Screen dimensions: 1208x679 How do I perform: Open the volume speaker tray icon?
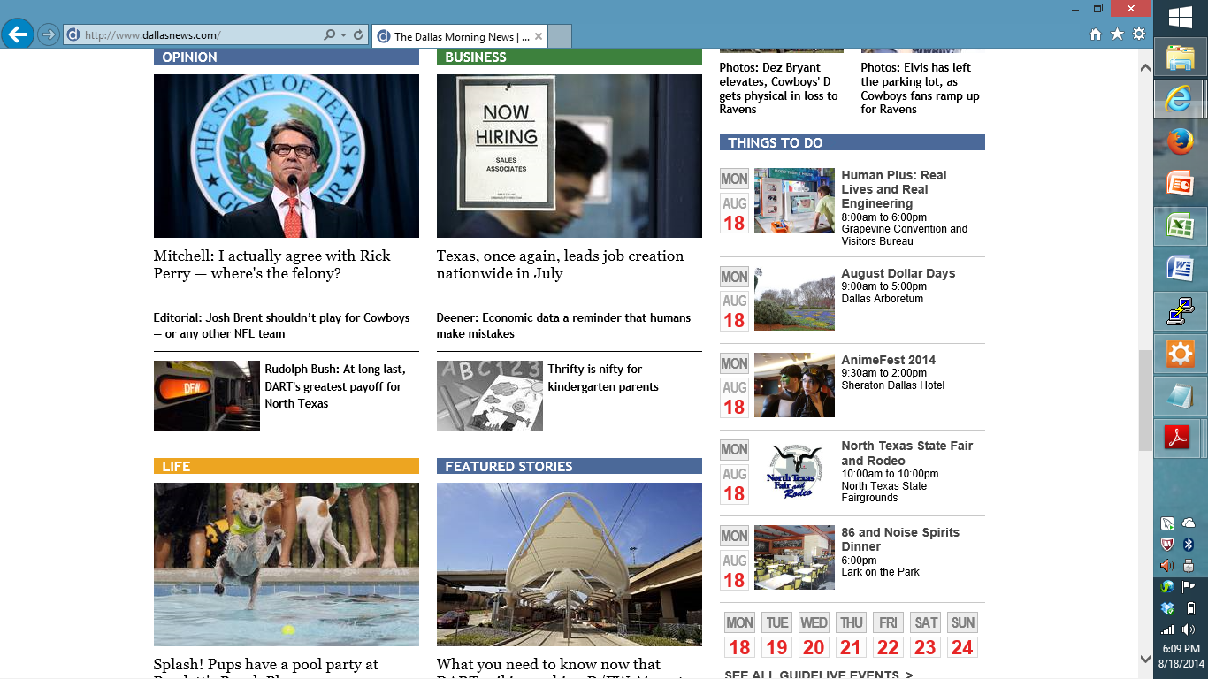coord(1189,629)
